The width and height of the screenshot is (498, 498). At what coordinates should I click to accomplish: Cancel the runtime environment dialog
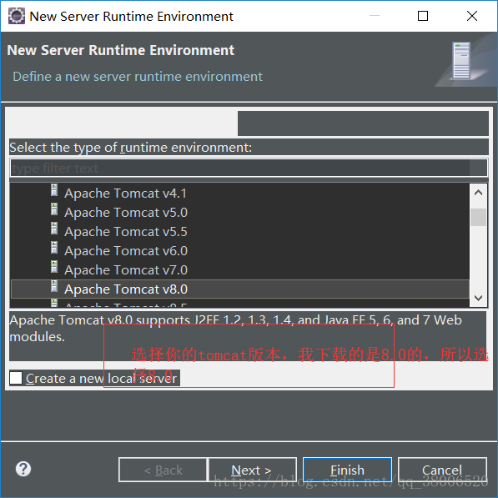442,470
